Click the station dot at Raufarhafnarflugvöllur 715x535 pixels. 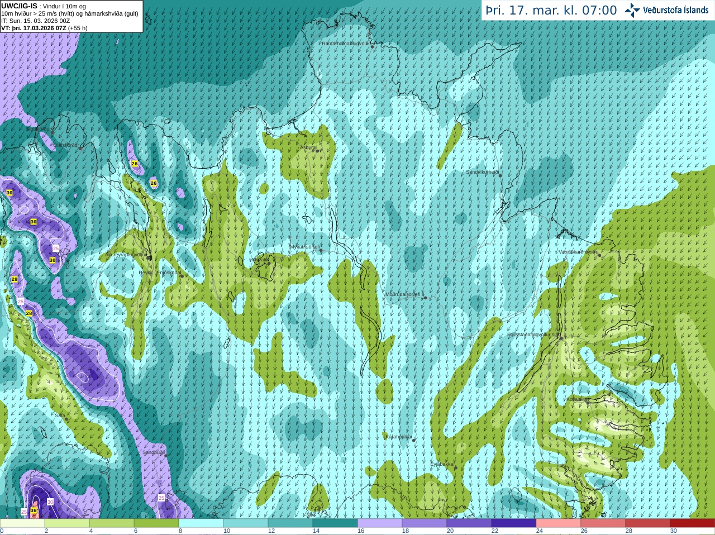click(x=373, y=47)
